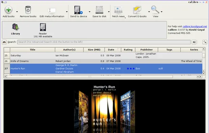The height and width of the screenshot is (133, 209).
Task: Select the Reader device icon
Action: [x=43, y=27]
